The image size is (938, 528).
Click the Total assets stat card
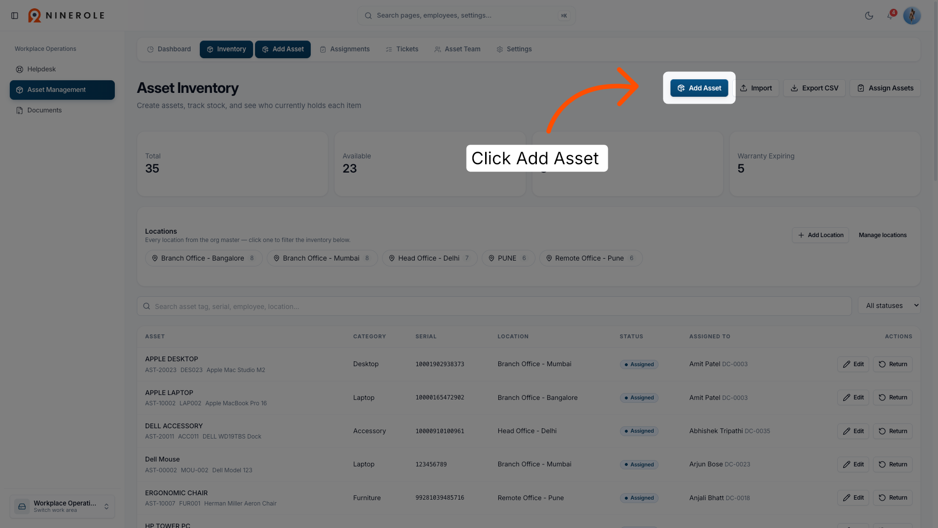point(233,164)
